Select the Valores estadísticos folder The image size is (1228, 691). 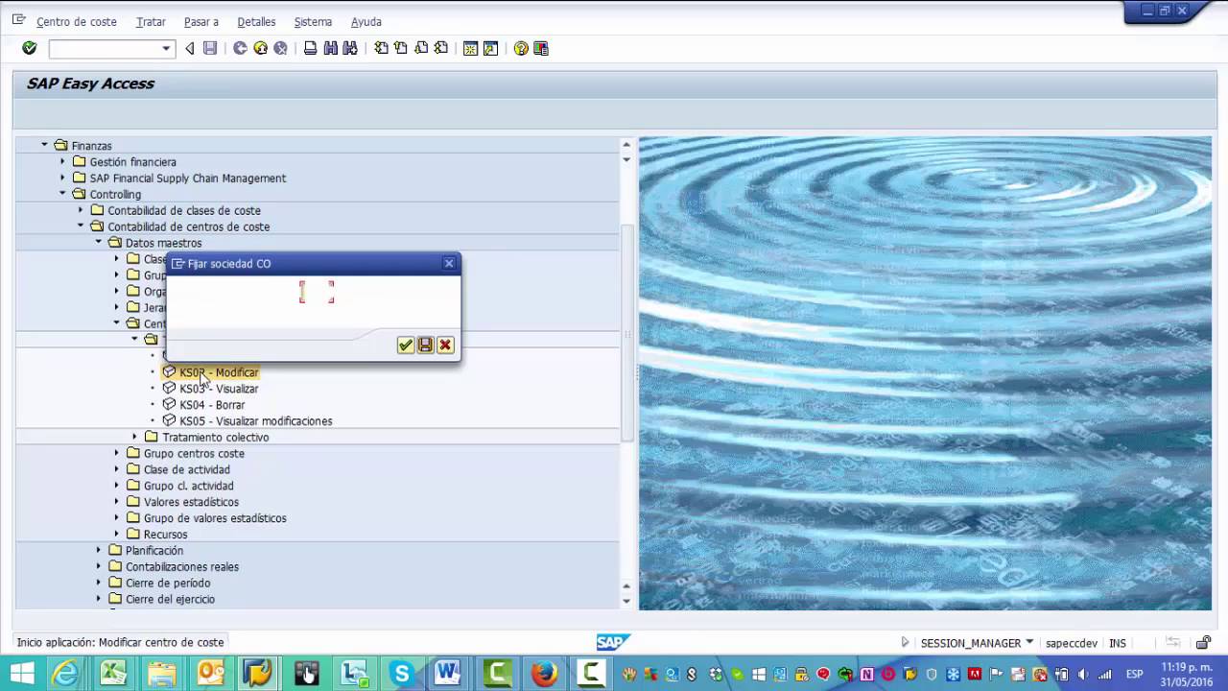point(191,502)
